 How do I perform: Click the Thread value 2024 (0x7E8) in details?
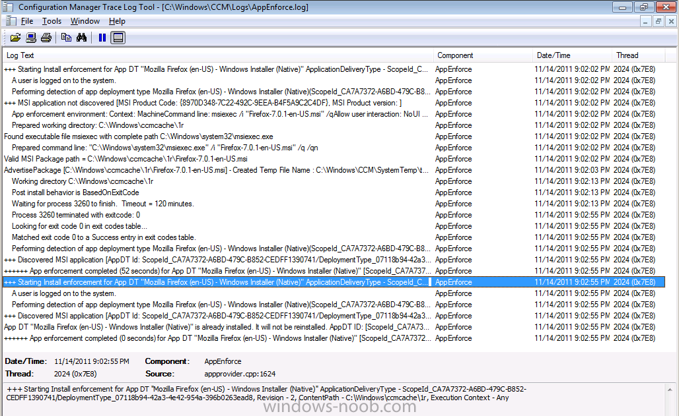point(75,374)
